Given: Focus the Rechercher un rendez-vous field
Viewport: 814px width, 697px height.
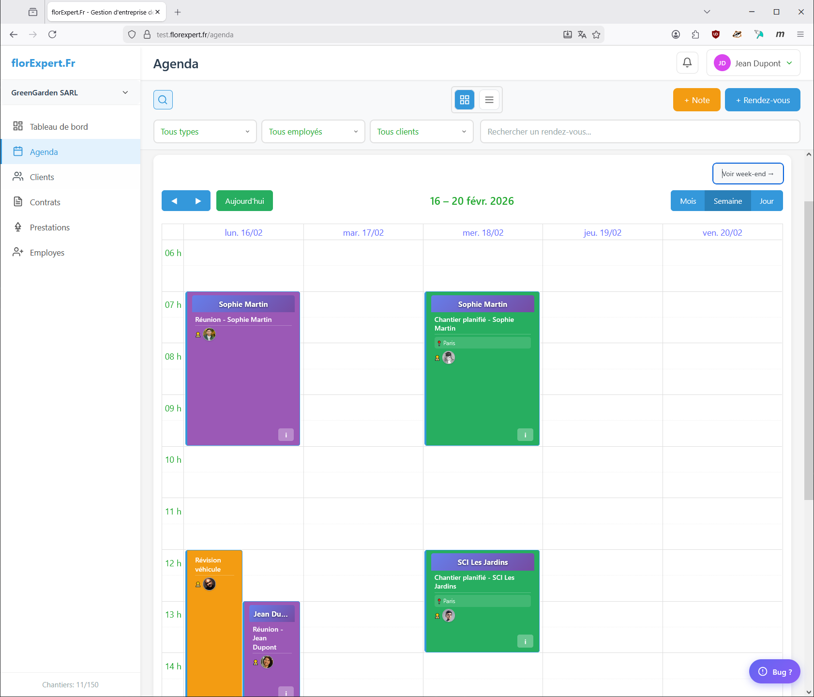Looking at the screenshot, I should click(639, 132).
